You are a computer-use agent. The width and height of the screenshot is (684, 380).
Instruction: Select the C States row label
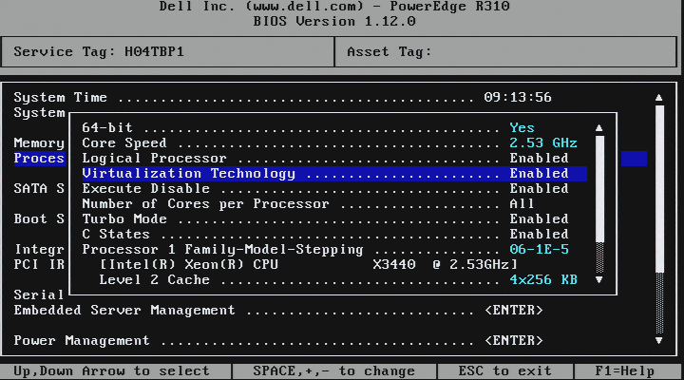point(116,234)
